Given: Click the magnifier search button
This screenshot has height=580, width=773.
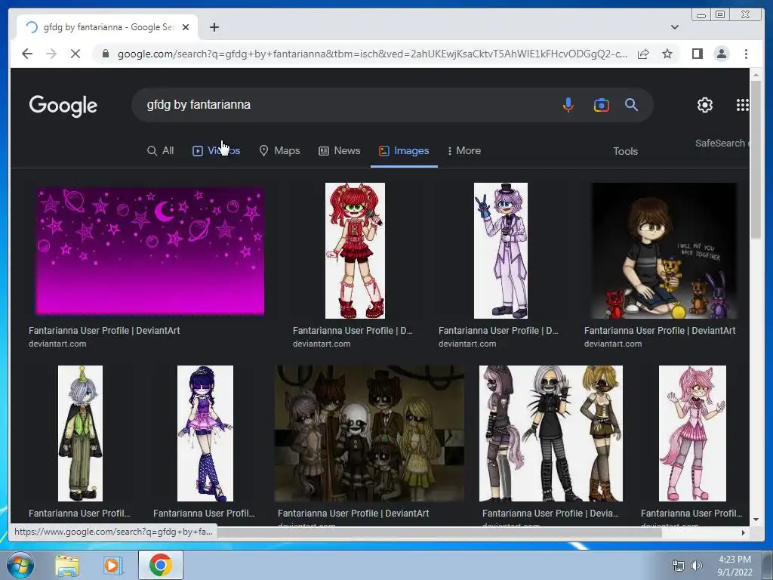Looking at the screenshot, I should pyautogui.click(x=632, y=104).
